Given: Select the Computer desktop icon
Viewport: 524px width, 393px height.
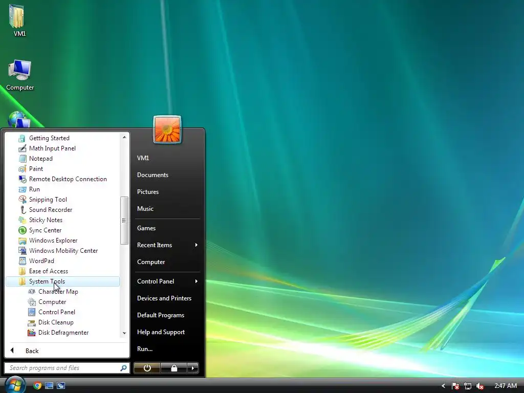Looking at the screenshot, I should point(20,75).
